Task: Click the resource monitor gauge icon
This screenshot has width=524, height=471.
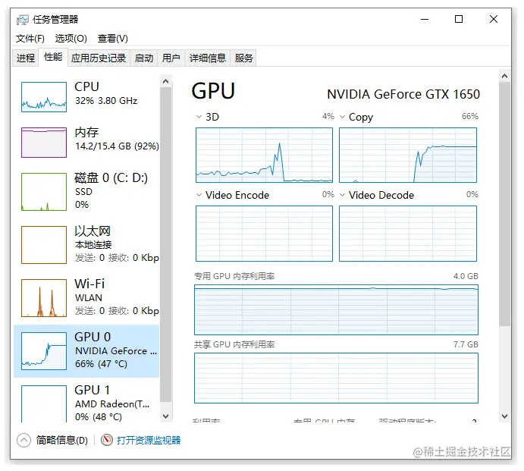Action: (x=107, y=440)
